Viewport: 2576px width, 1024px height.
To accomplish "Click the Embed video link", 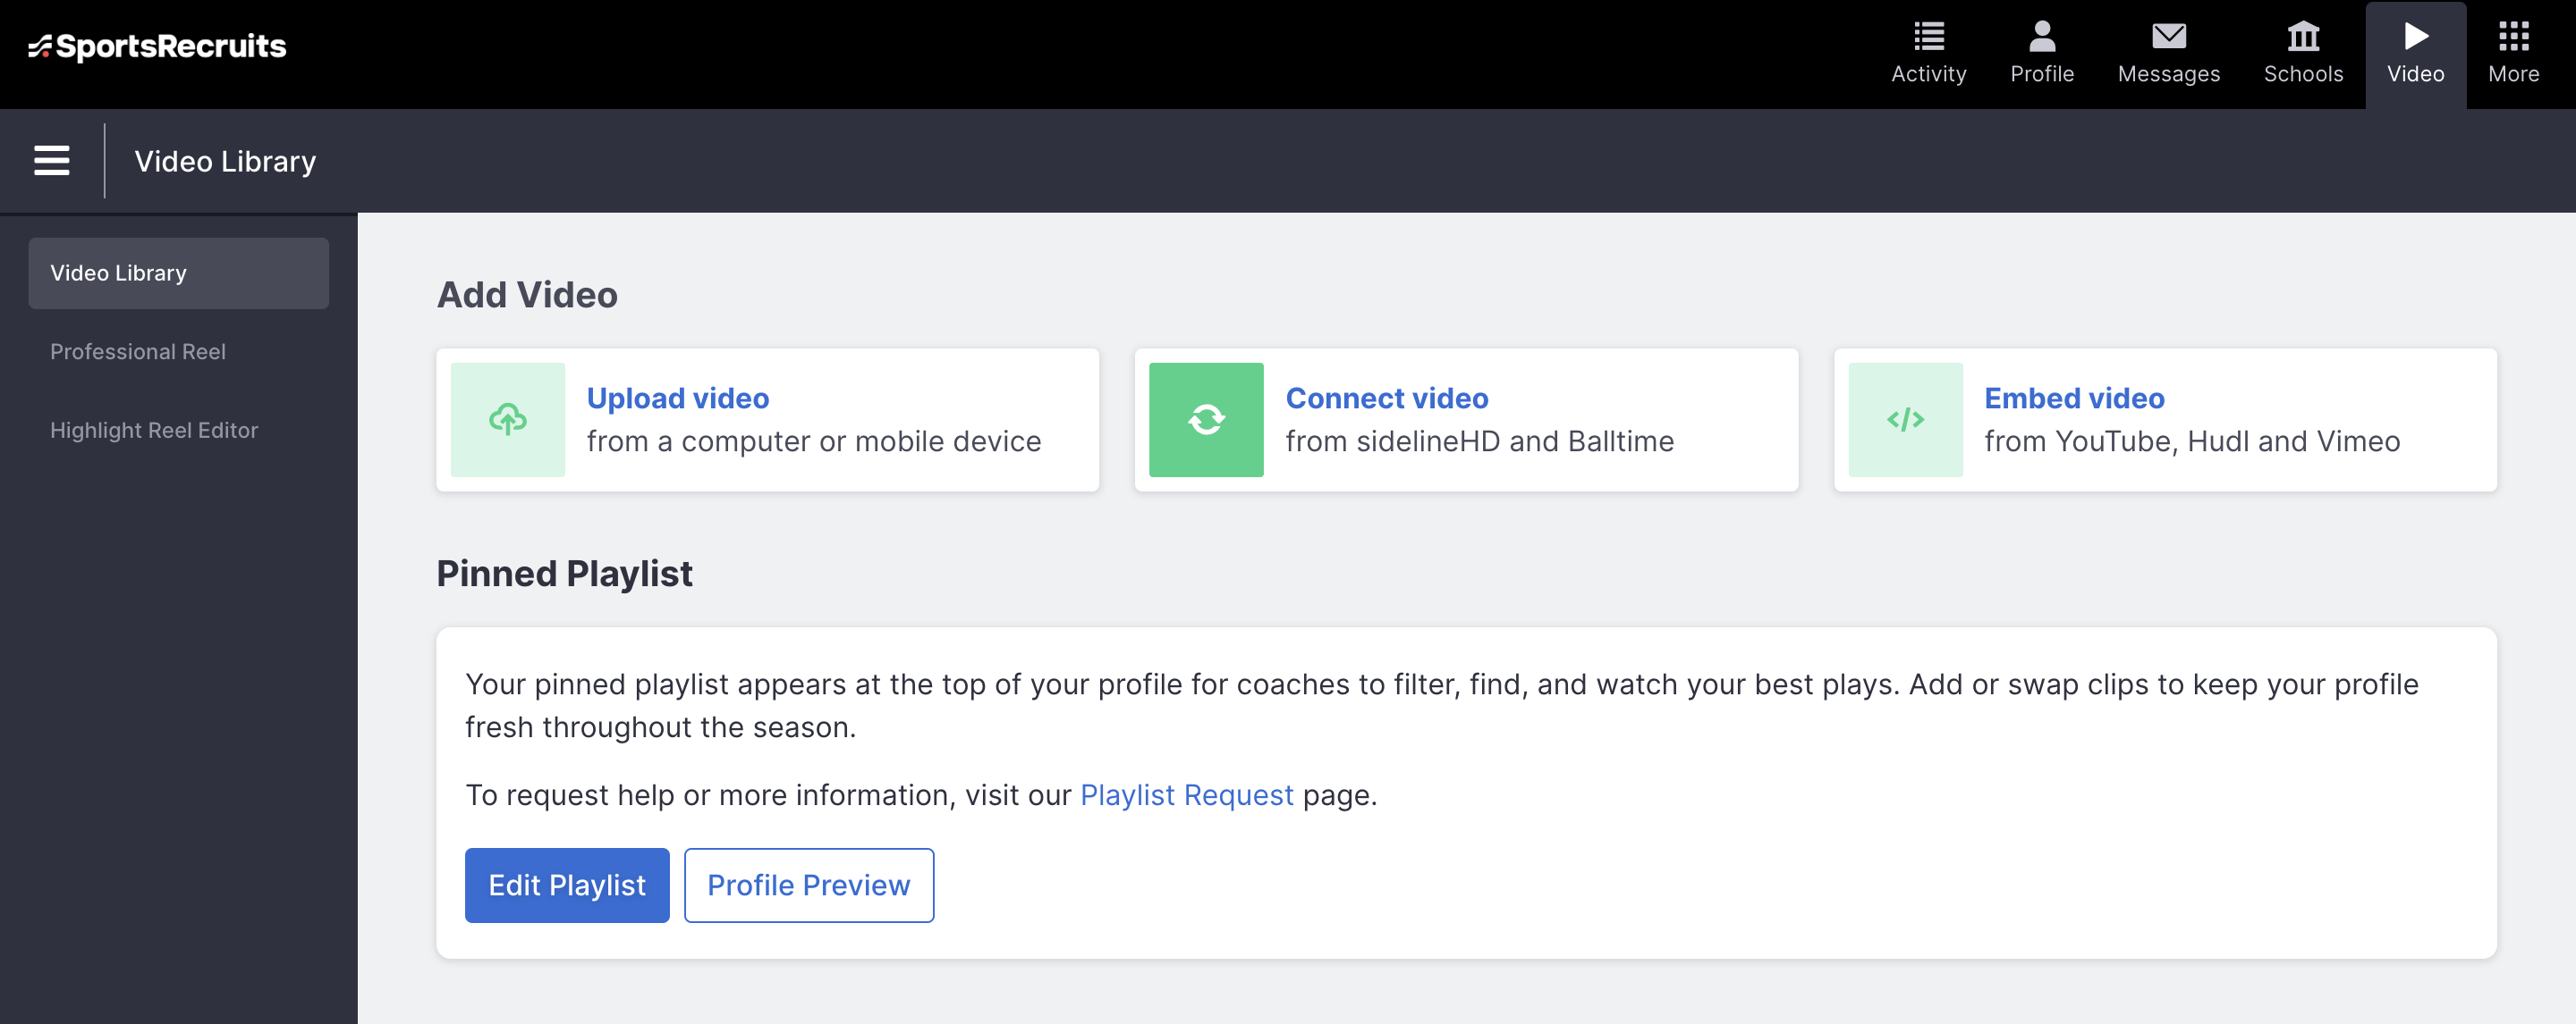I will click(2074, 399).
